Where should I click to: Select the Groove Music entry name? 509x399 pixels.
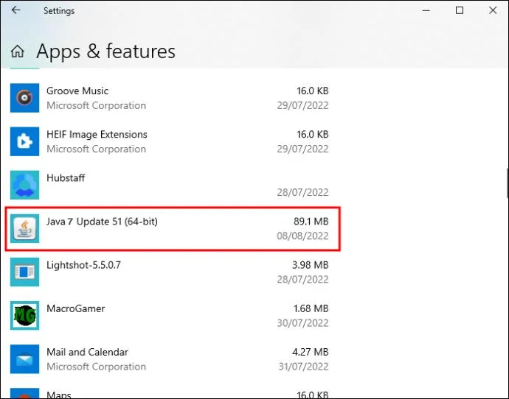pos(77,91)
